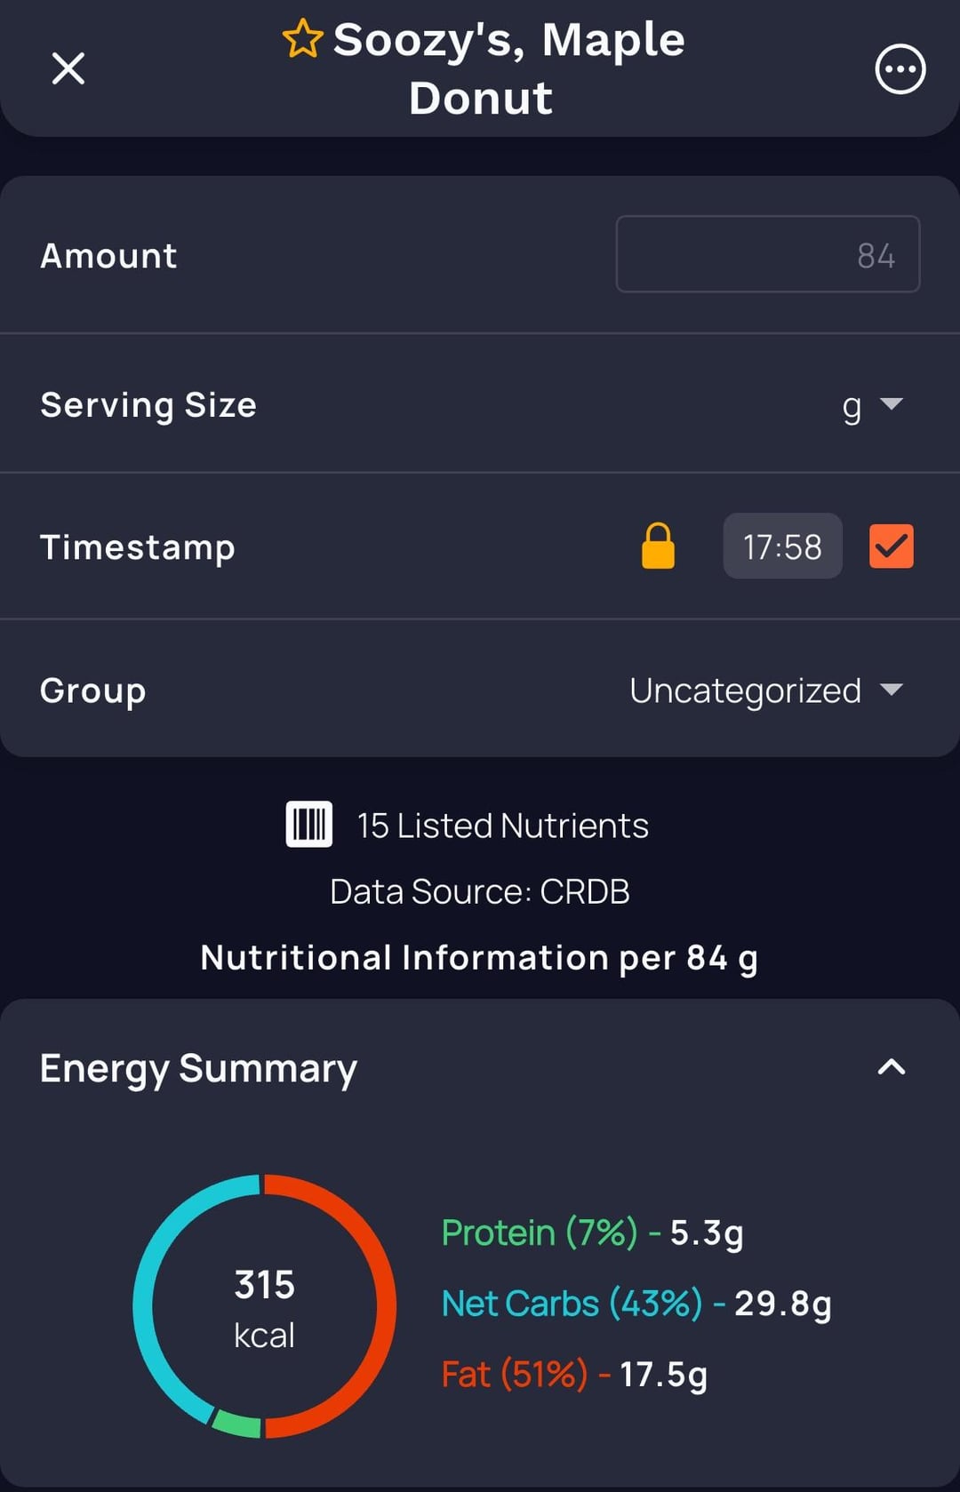Image resolution: width=960 pixels, height=1492 pixels.
Task: Tap the green protein chart segment
Action: [237, 1424]
